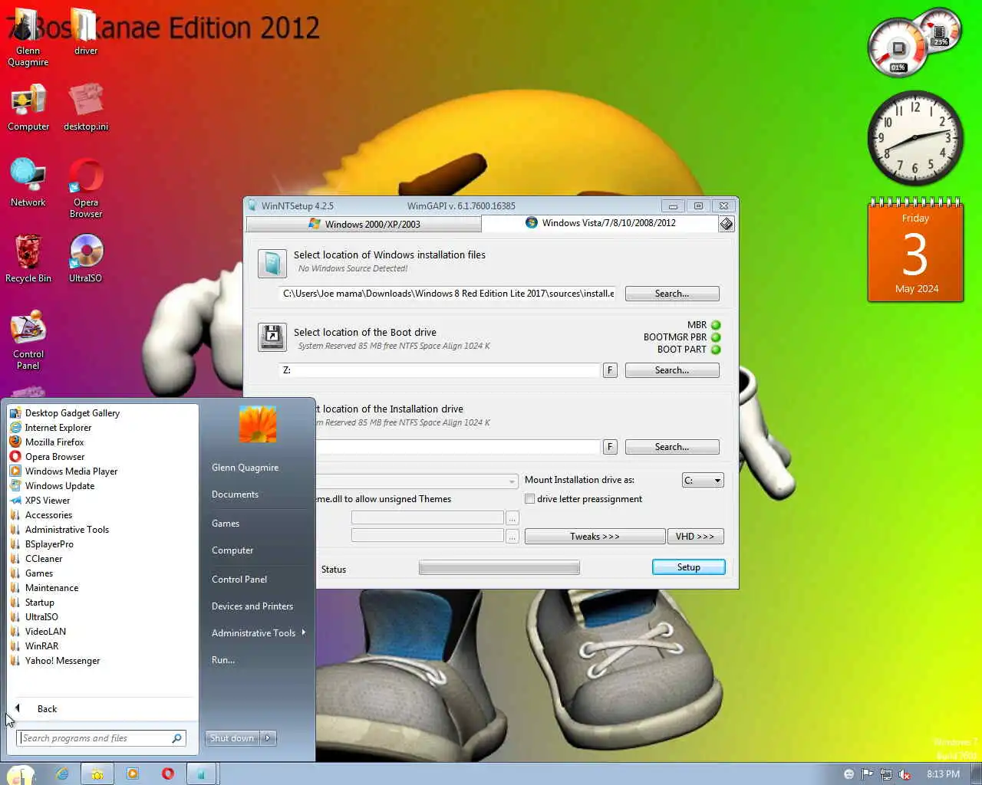This screenshot has height=785, width=982.
Task: Click the Shut down button
Action: tap(232, 738)
